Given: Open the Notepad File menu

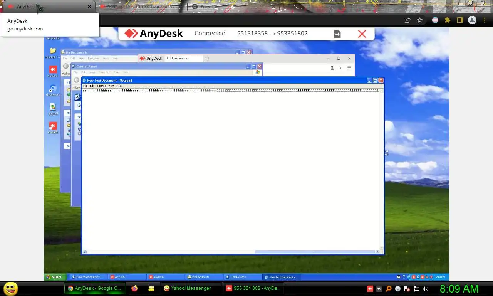Looking at the screenshot, I should (x=85, y=86).
